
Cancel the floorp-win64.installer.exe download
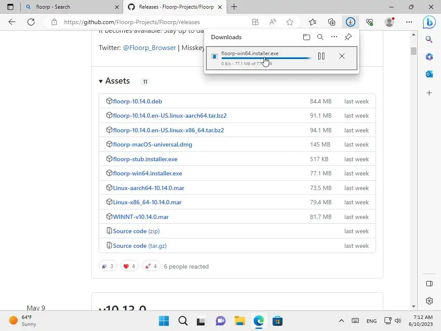pyautogui.click(x=342, y=56)
